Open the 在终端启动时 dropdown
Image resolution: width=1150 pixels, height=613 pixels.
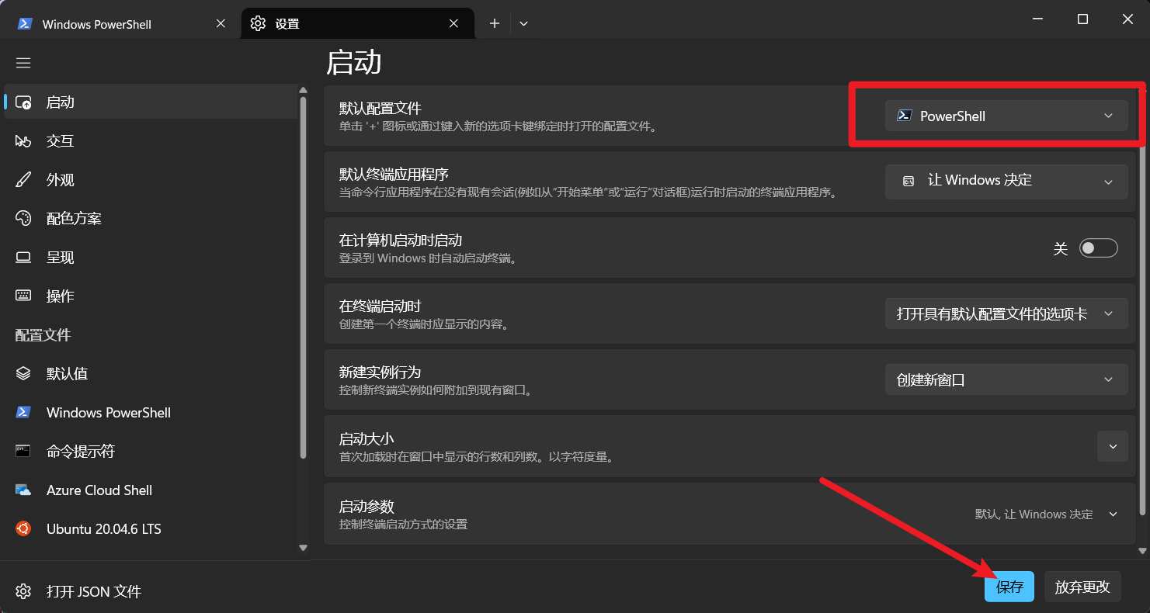click(1006, 314)
